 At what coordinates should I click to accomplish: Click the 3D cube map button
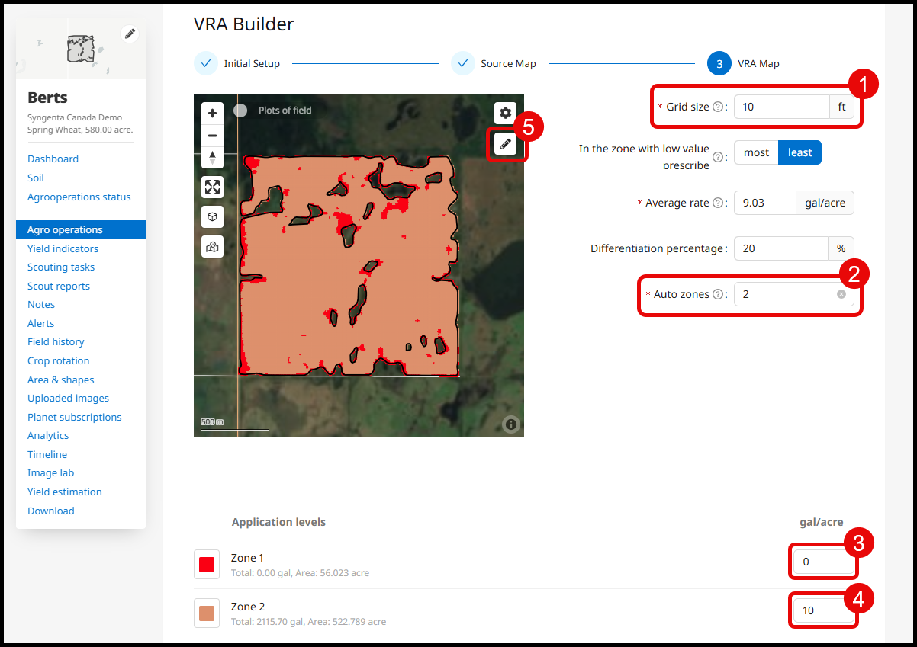tap(212, 216)
